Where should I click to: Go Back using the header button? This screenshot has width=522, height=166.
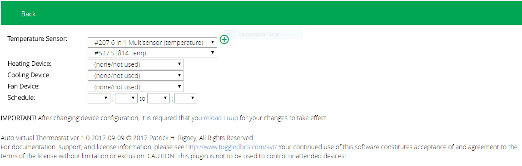point(28,14)
